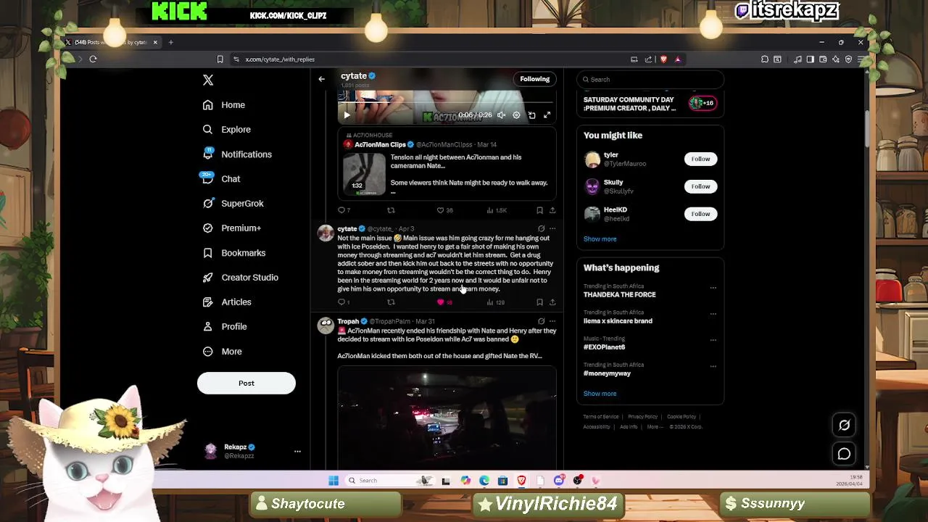Open the X logo home icon
The image size is (928, 522).
point(208,80)
